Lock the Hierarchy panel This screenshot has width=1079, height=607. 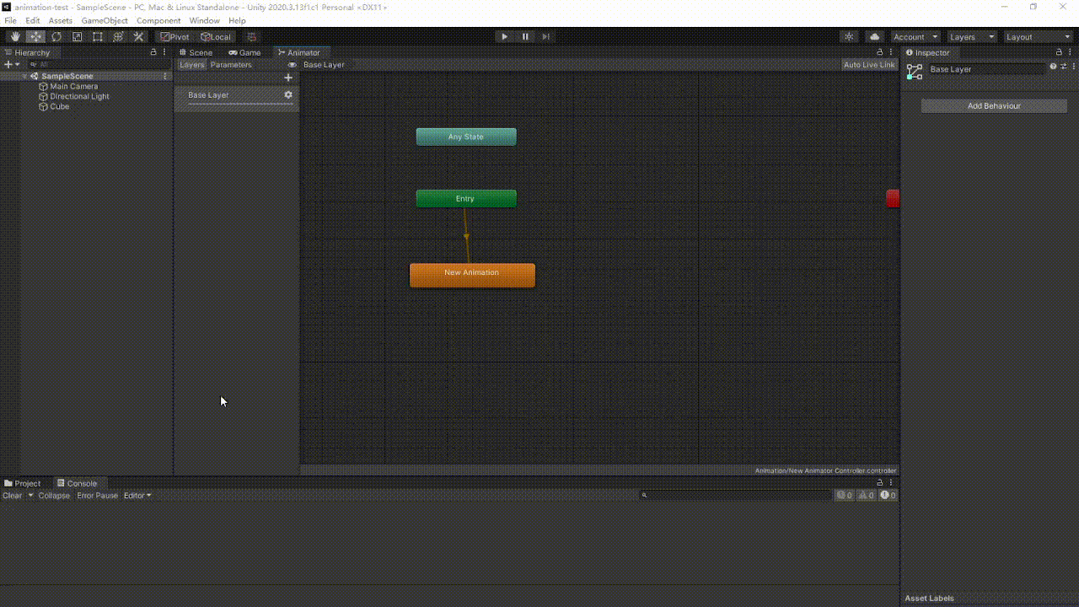153,52
